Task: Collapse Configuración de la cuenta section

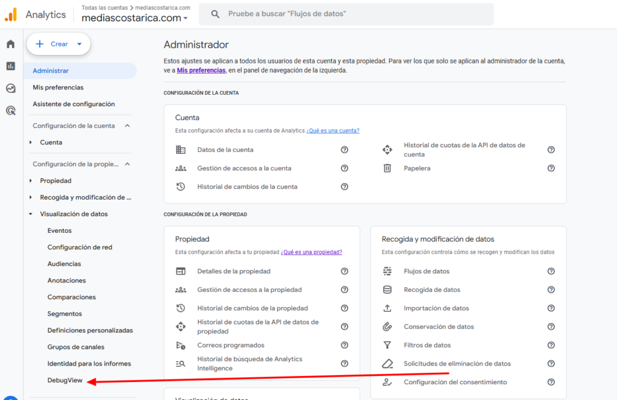Action: click(x=127, y=126)
